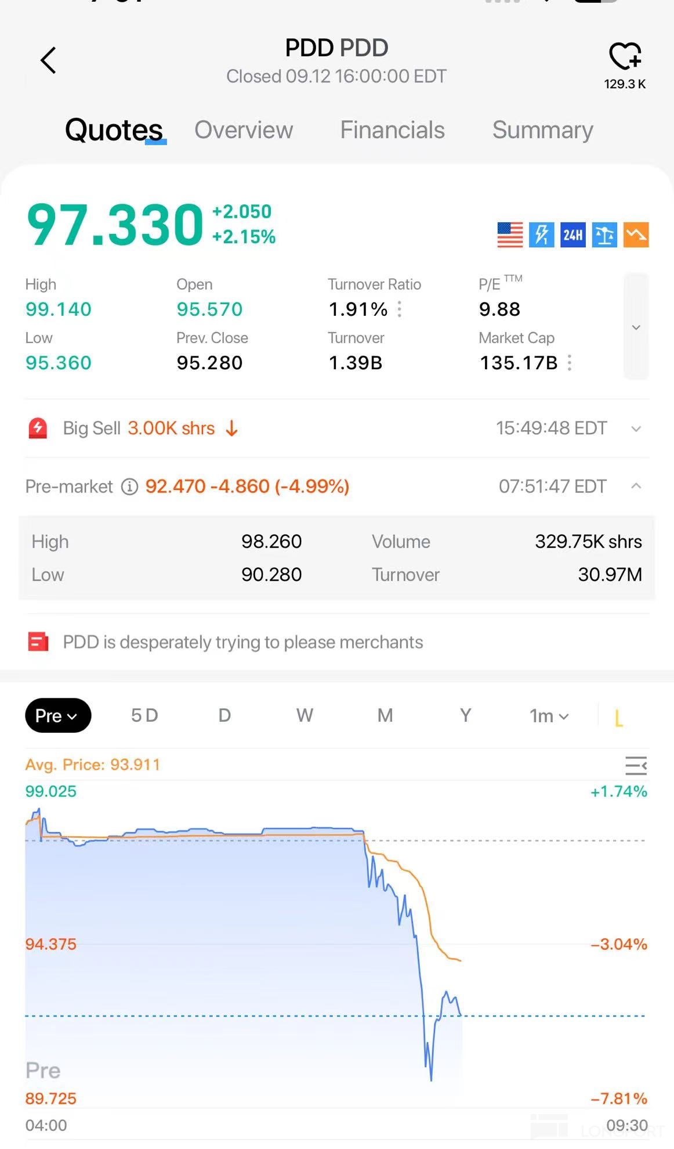Expand the quote details chevron panel
674x1149 pixels.
coord(636,327)
